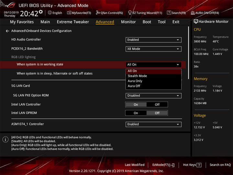Switch to the My Favorites tab
The width and height of the screenshot is (233, 175).
22,22
